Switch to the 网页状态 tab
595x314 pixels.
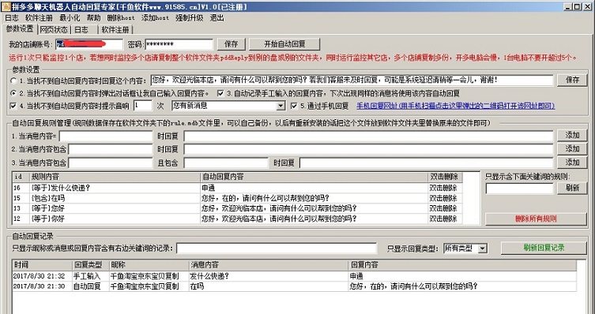pos(54,29)
